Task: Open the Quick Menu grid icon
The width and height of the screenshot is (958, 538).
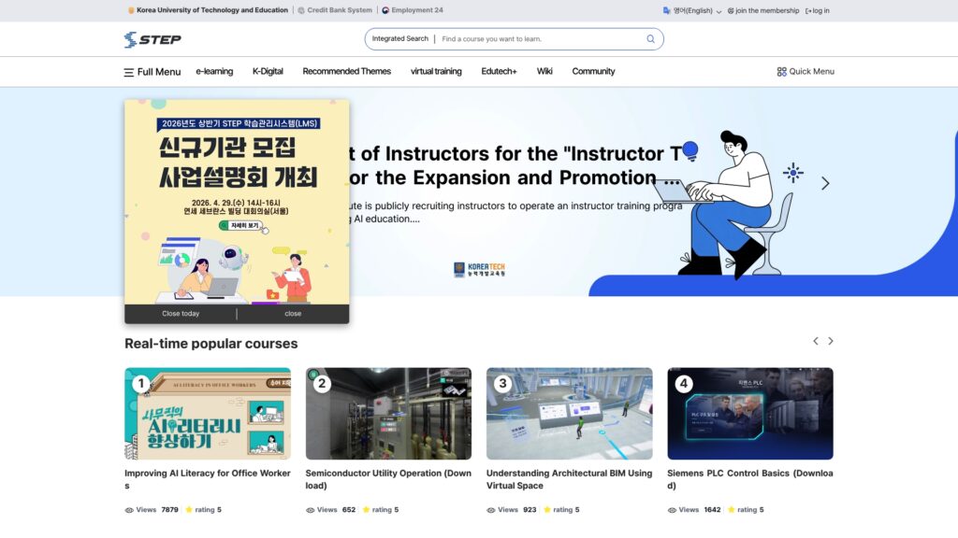Action: [x=782, y=71]
